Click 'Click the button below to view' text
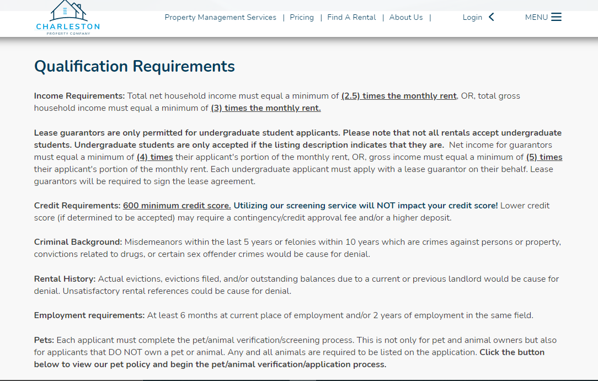The height and width of the screenshot is (381, 598). [x=289, y=358]
